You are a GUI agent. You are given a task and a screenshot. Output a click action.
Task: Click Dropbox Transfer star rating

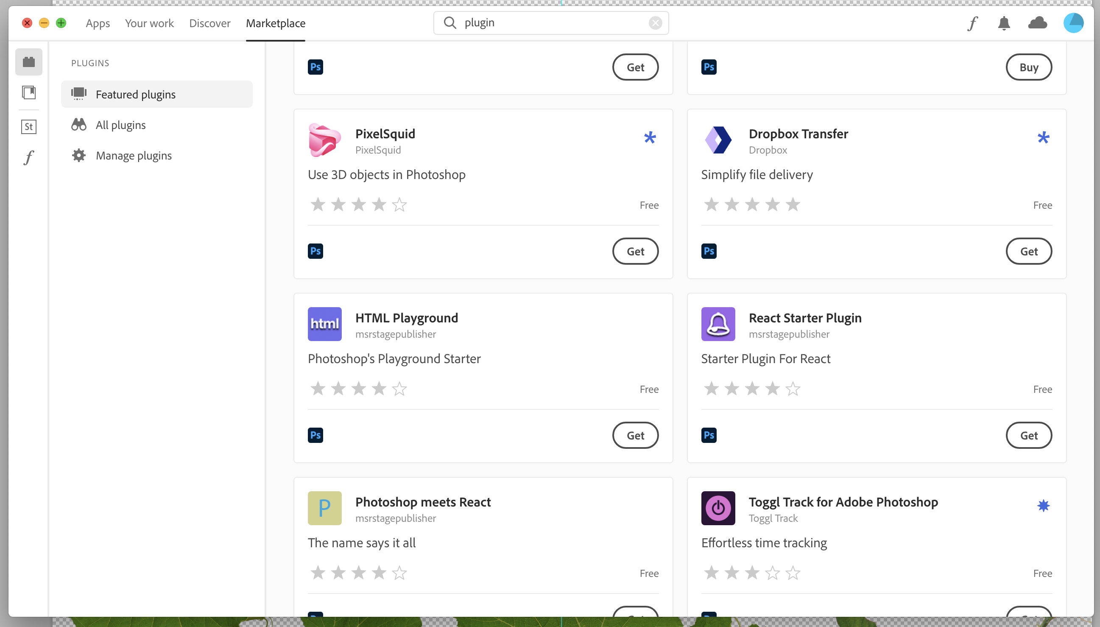(x=752, y=204)
